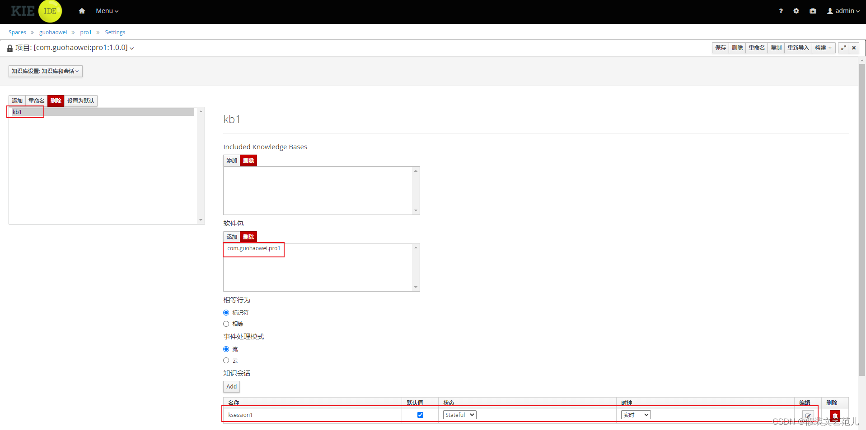Click the edit pencil for ksession1
Image resolution: width=866 pixels, height=430 pixels.
point(808,415)
